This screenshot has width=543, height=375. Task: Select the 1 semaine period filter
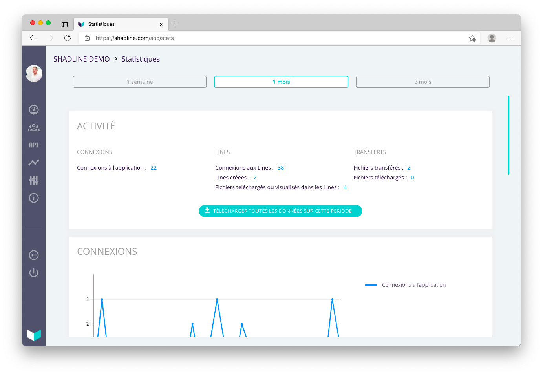(139, 82)
